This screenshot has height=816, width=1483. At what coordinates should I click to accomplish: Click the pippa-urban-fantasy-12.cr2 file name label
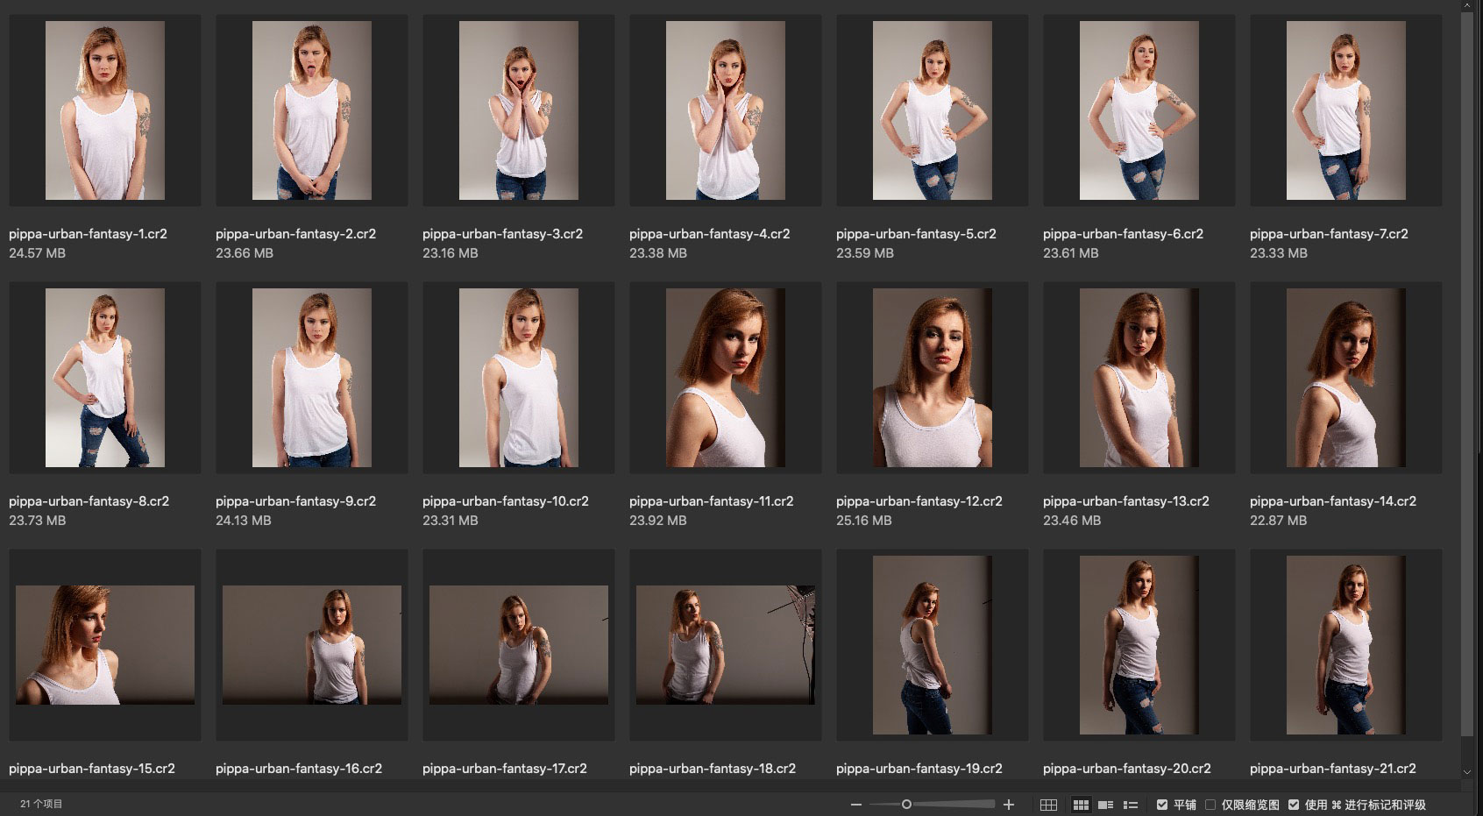[x=919, y=501]
